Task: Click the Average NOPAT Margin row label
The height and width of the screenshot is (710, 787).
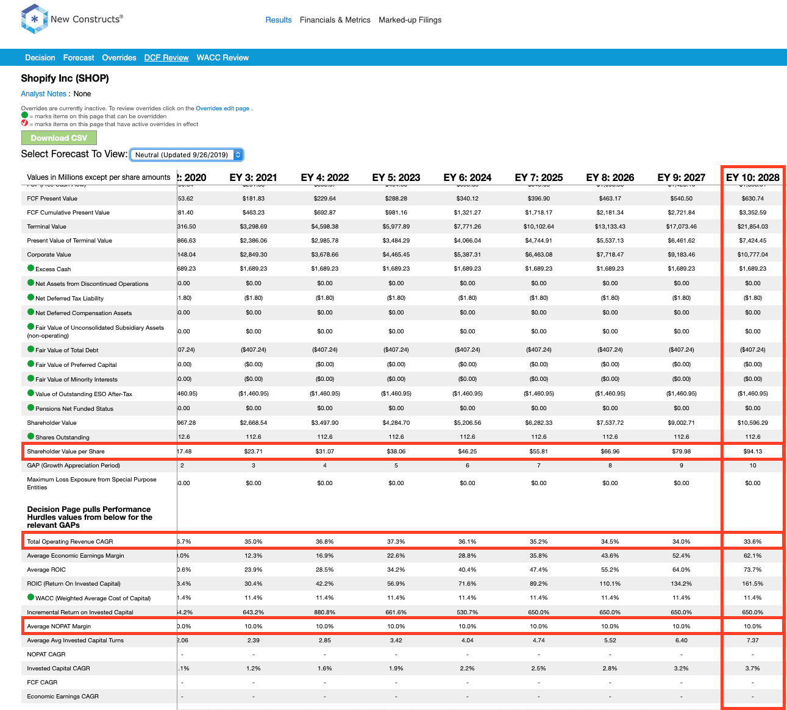Action: click(x=59, y=626)
